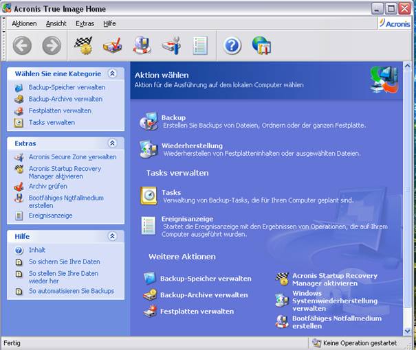Image resolution: width=416 pixels, height=350 pixels.
Task: Click the checkered flag icon under Weitere Aktionen
Action: pos(282,279)
